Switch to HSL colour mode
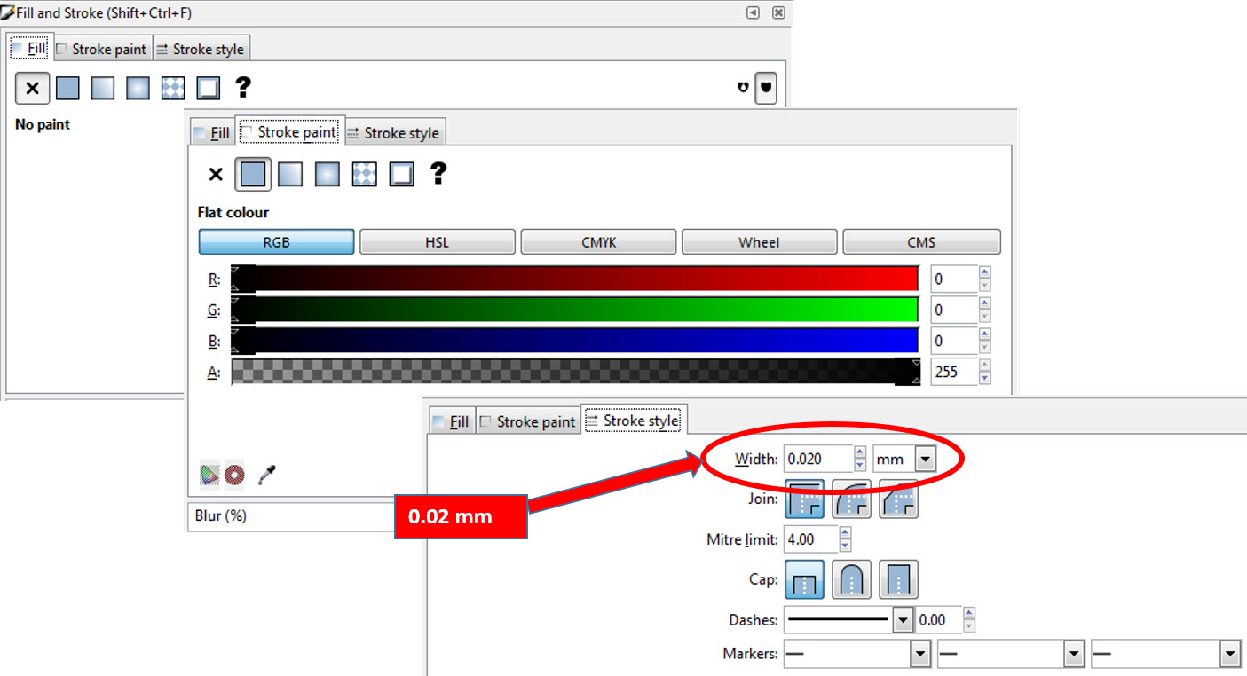The width and height of the screenshot is (1247, 676). click(x=438, y=242)
